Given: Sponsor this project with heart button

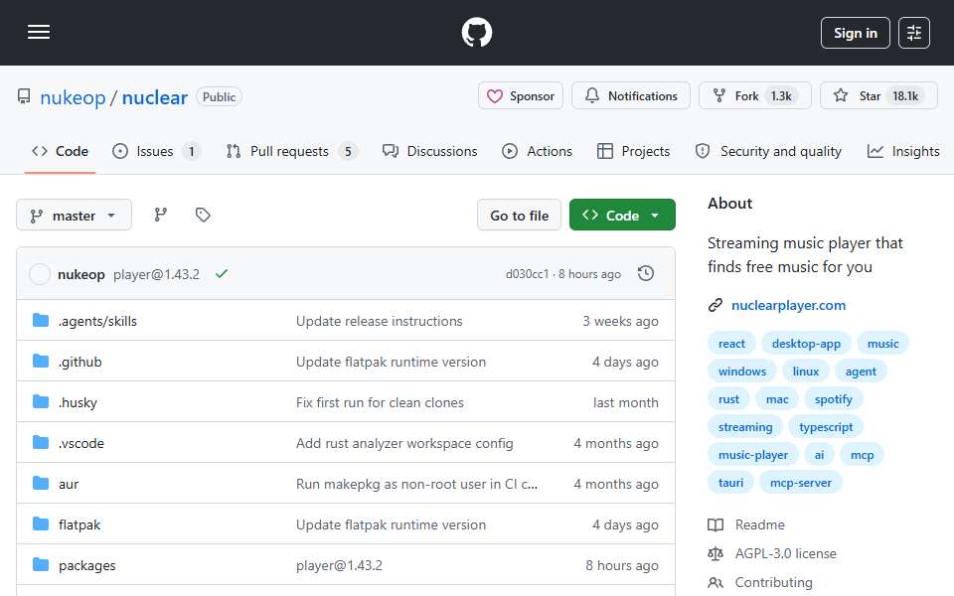Looking at the screenshot, I should pos(520,96).
